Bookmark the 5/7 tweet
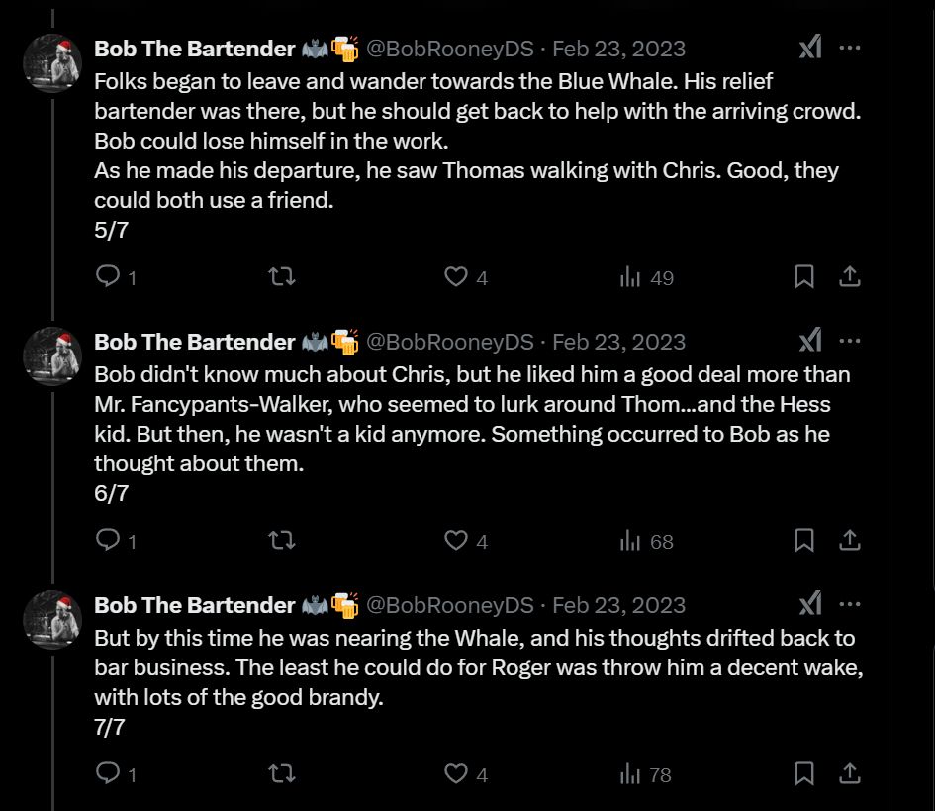935x811 pixels. coord(804,277)
